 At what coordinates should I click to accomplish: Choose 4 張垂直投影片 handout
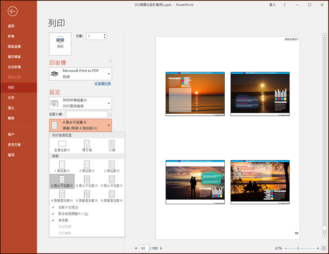click(62, 196)
